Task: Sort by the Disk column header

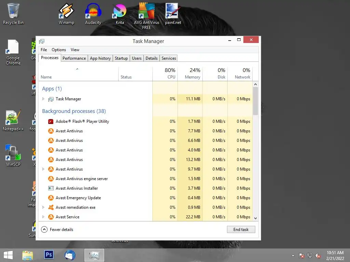Action: pos(215,74)
